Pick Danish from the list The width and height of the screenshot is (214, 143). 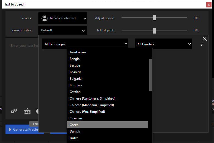point(108,131)
